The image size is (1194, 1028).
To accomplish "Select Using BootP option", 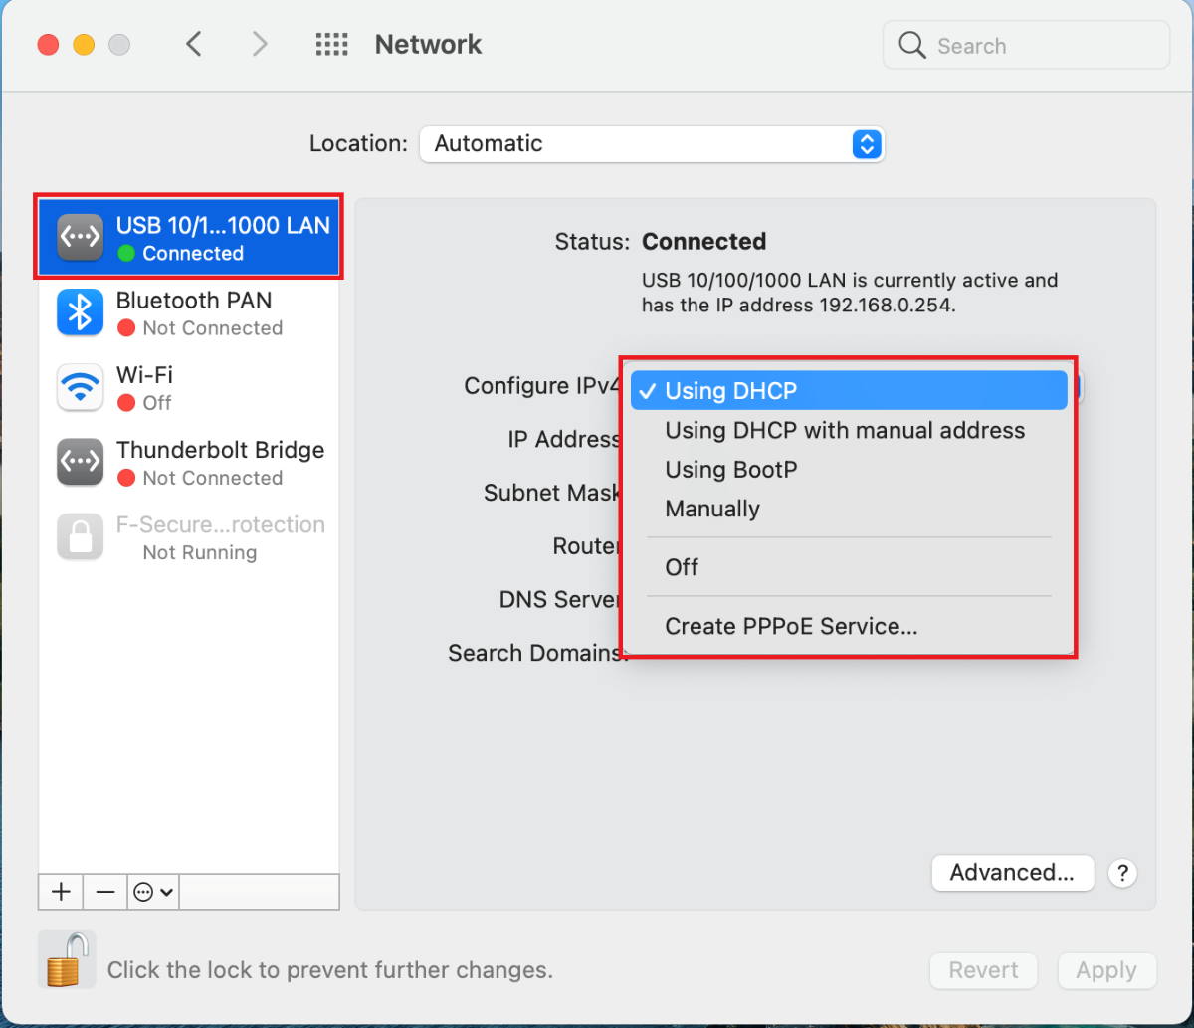I will [x=731, y=470].
